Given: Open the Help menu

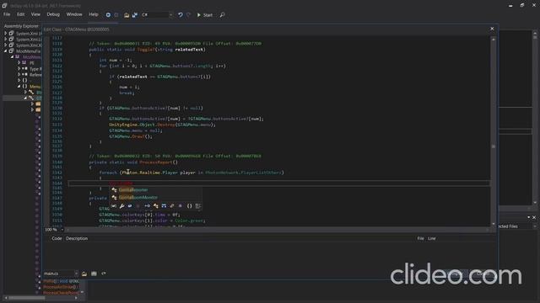Looking at the screenshot, I should (94, 14).
